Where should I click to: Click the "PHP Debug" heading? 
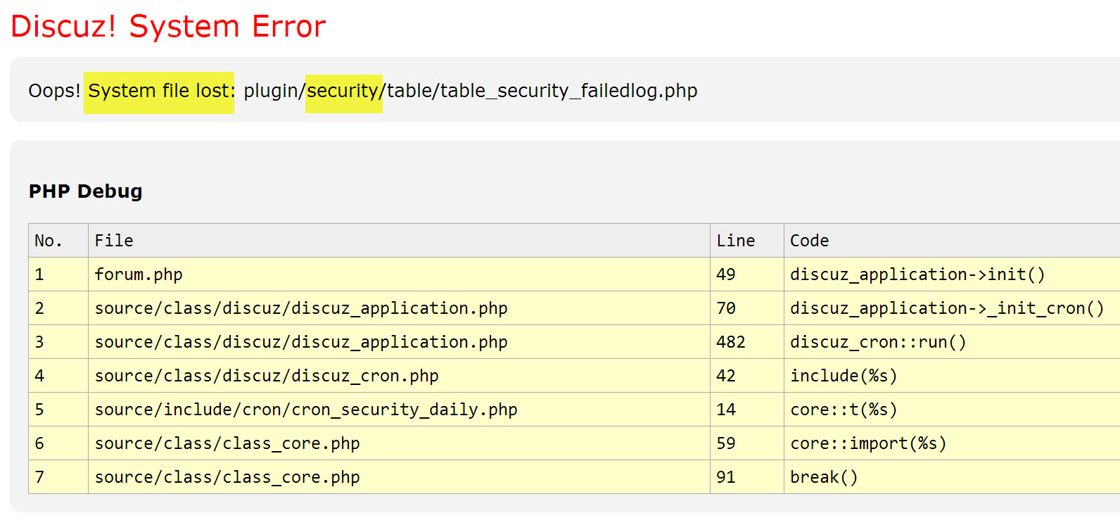click(86, 191)
